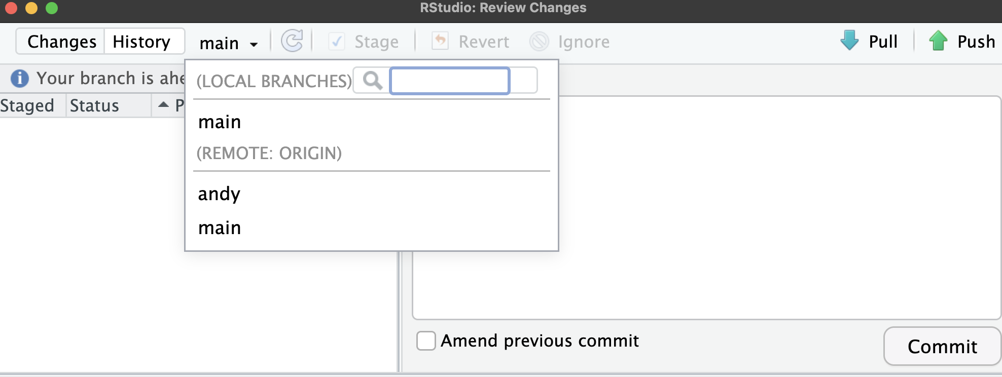
Task: Click the Revert arrow icon
Action: point(440,41)
